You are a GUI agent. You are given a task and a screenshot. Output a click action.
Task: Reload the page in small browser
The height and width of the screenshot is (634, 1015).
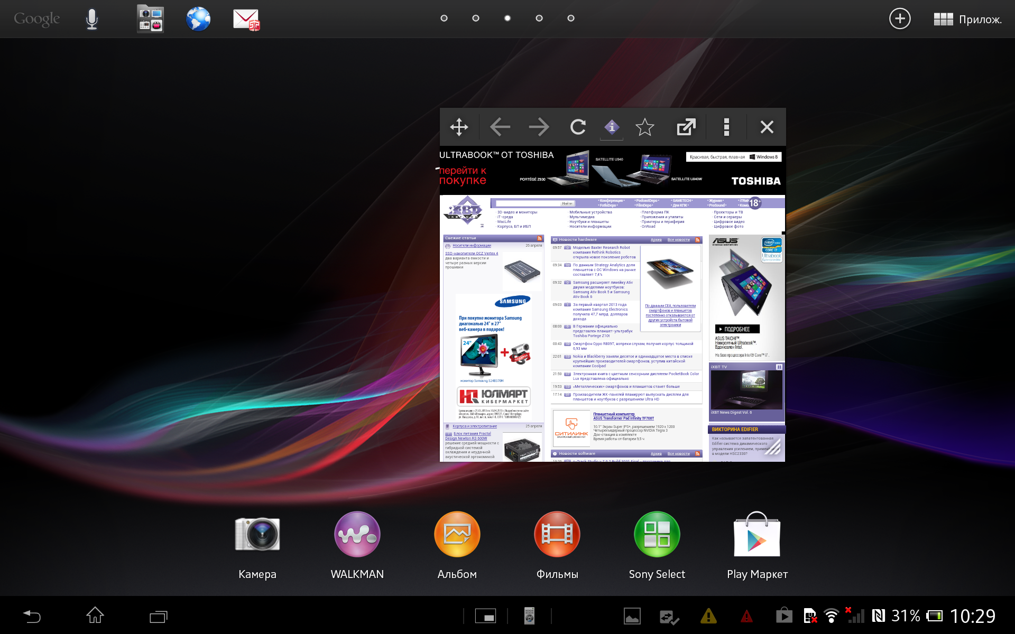[x=578, y=127]
